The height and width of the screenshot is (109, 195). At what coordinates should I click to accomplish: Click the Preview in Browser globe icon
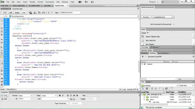(x=35, y=13)
